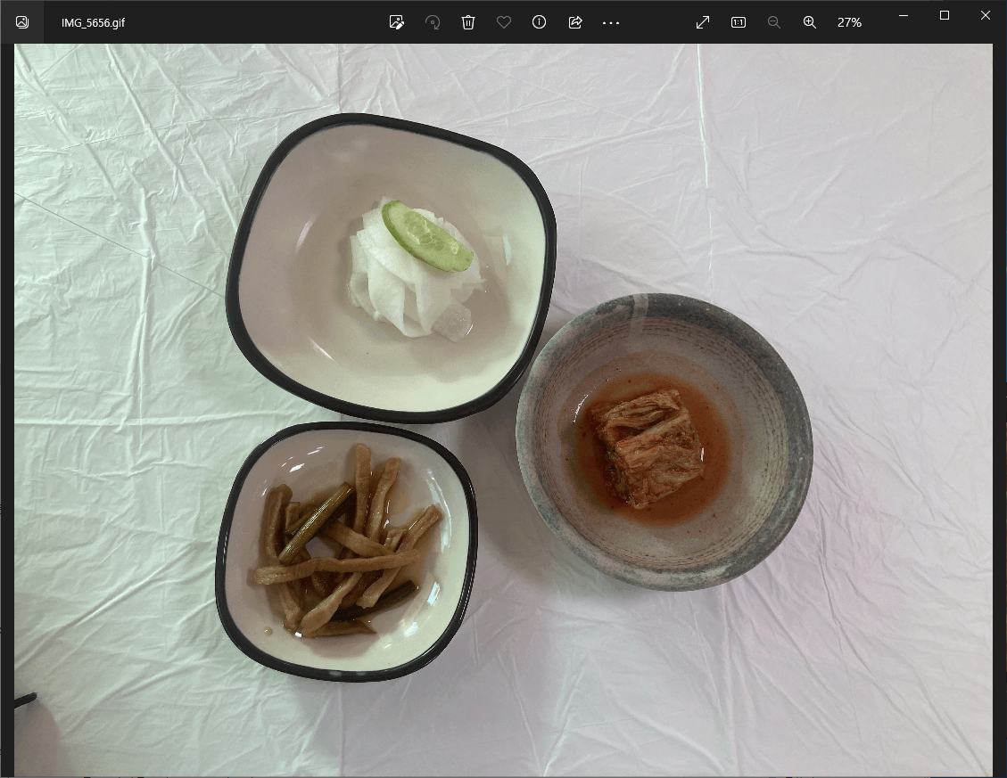The height and width of the screenshot is (778, 1007).
Task: Zoom out with the minus magnifier
Action: (774, 22)
